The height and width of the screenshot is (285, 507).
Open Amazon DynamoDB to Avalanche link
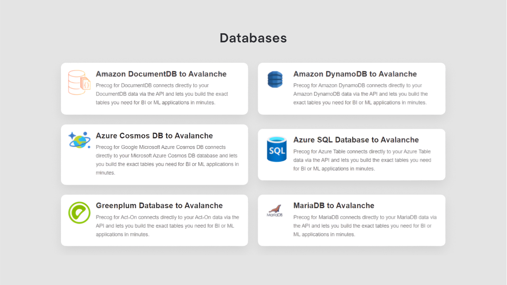coord(355,74)
